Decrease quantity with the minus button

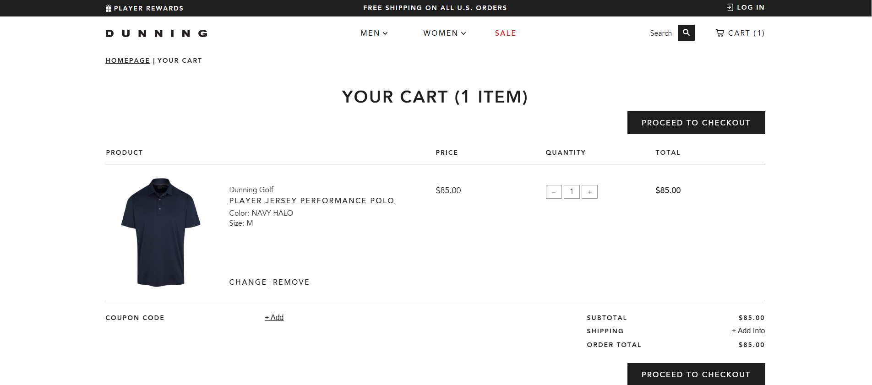point(554,192)
